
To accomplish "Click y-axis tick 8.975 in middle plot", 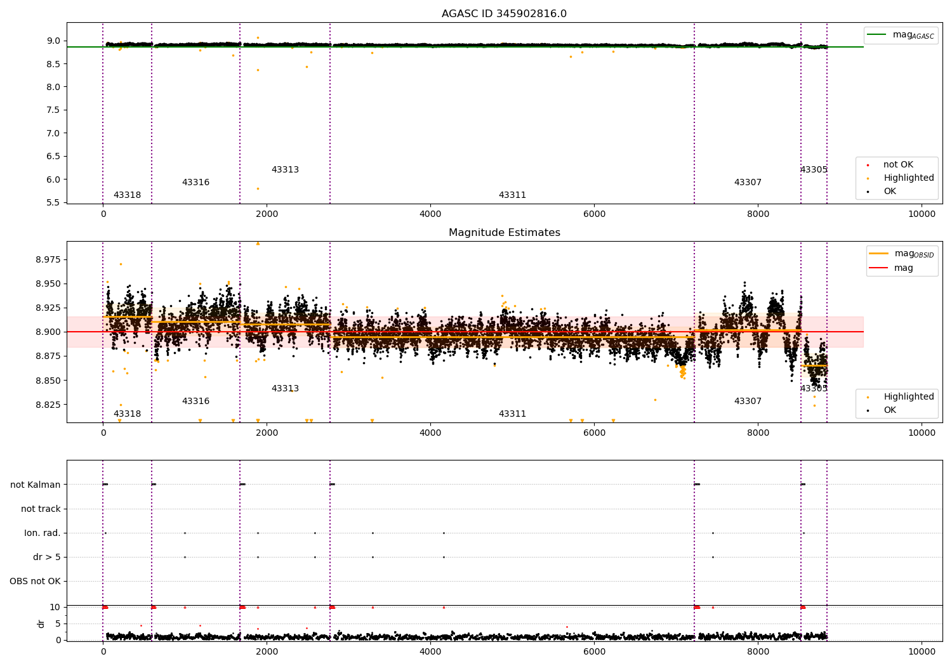I will (49, 259).
